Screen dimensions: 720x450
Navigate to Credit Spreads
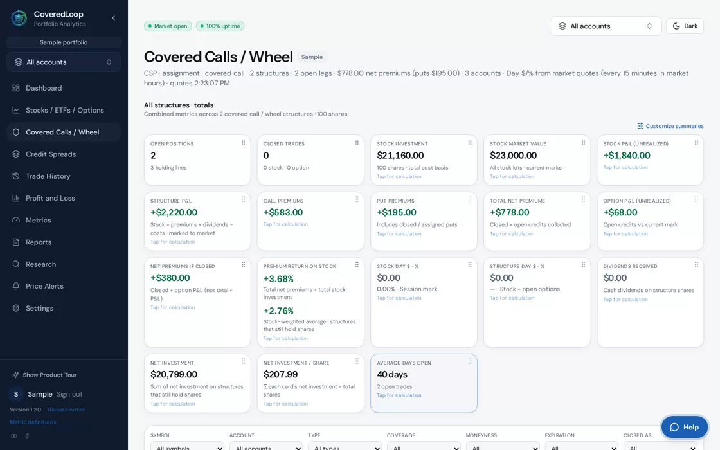pos(64,154)
